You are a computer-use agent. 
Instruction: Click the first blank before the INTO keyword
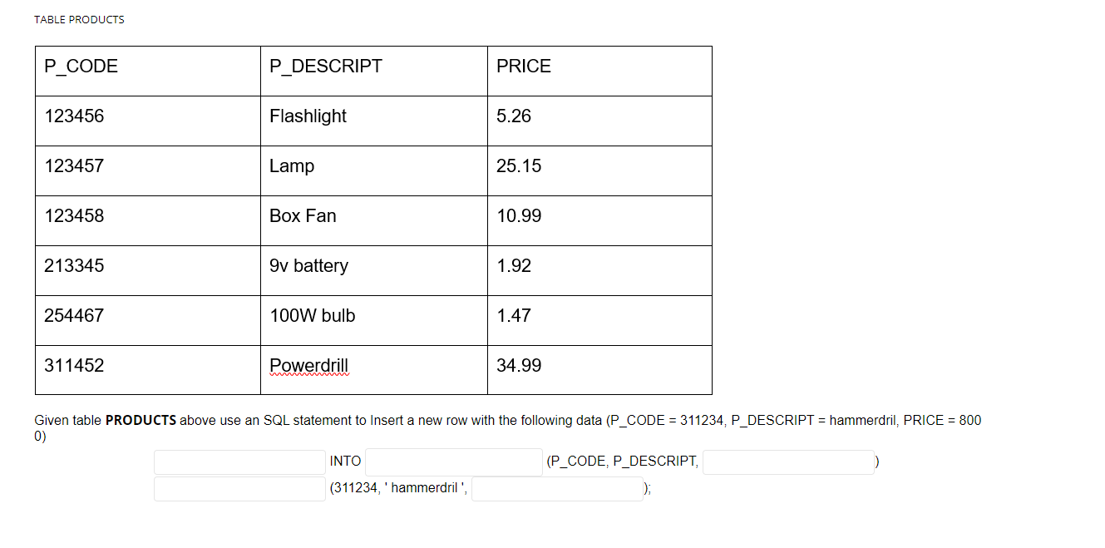pyautogui.click(x=239, y=462)
